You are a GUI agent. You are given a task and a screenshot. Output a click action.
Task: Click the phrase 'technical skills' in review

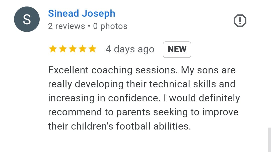(x=182, y=84)
